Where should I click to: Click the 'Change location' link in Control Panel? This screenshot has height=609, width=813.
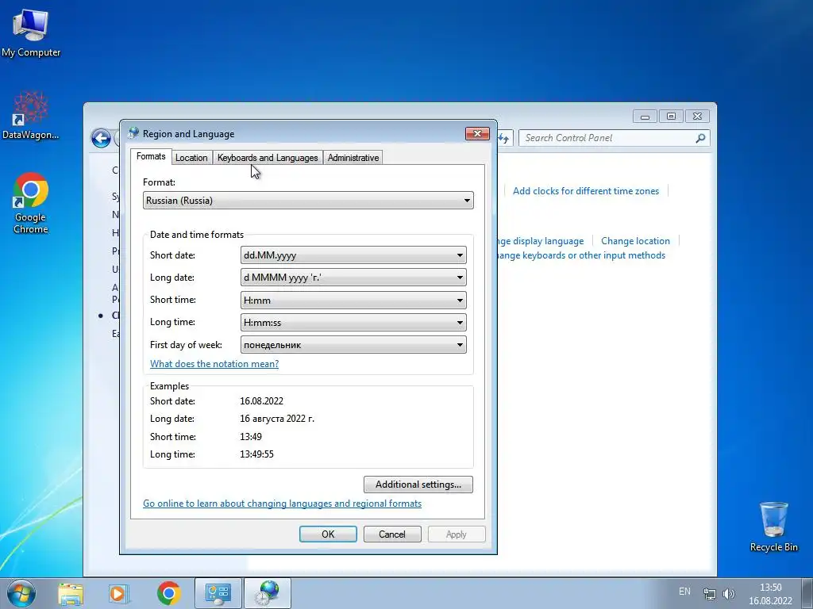(x=635, y=241)
